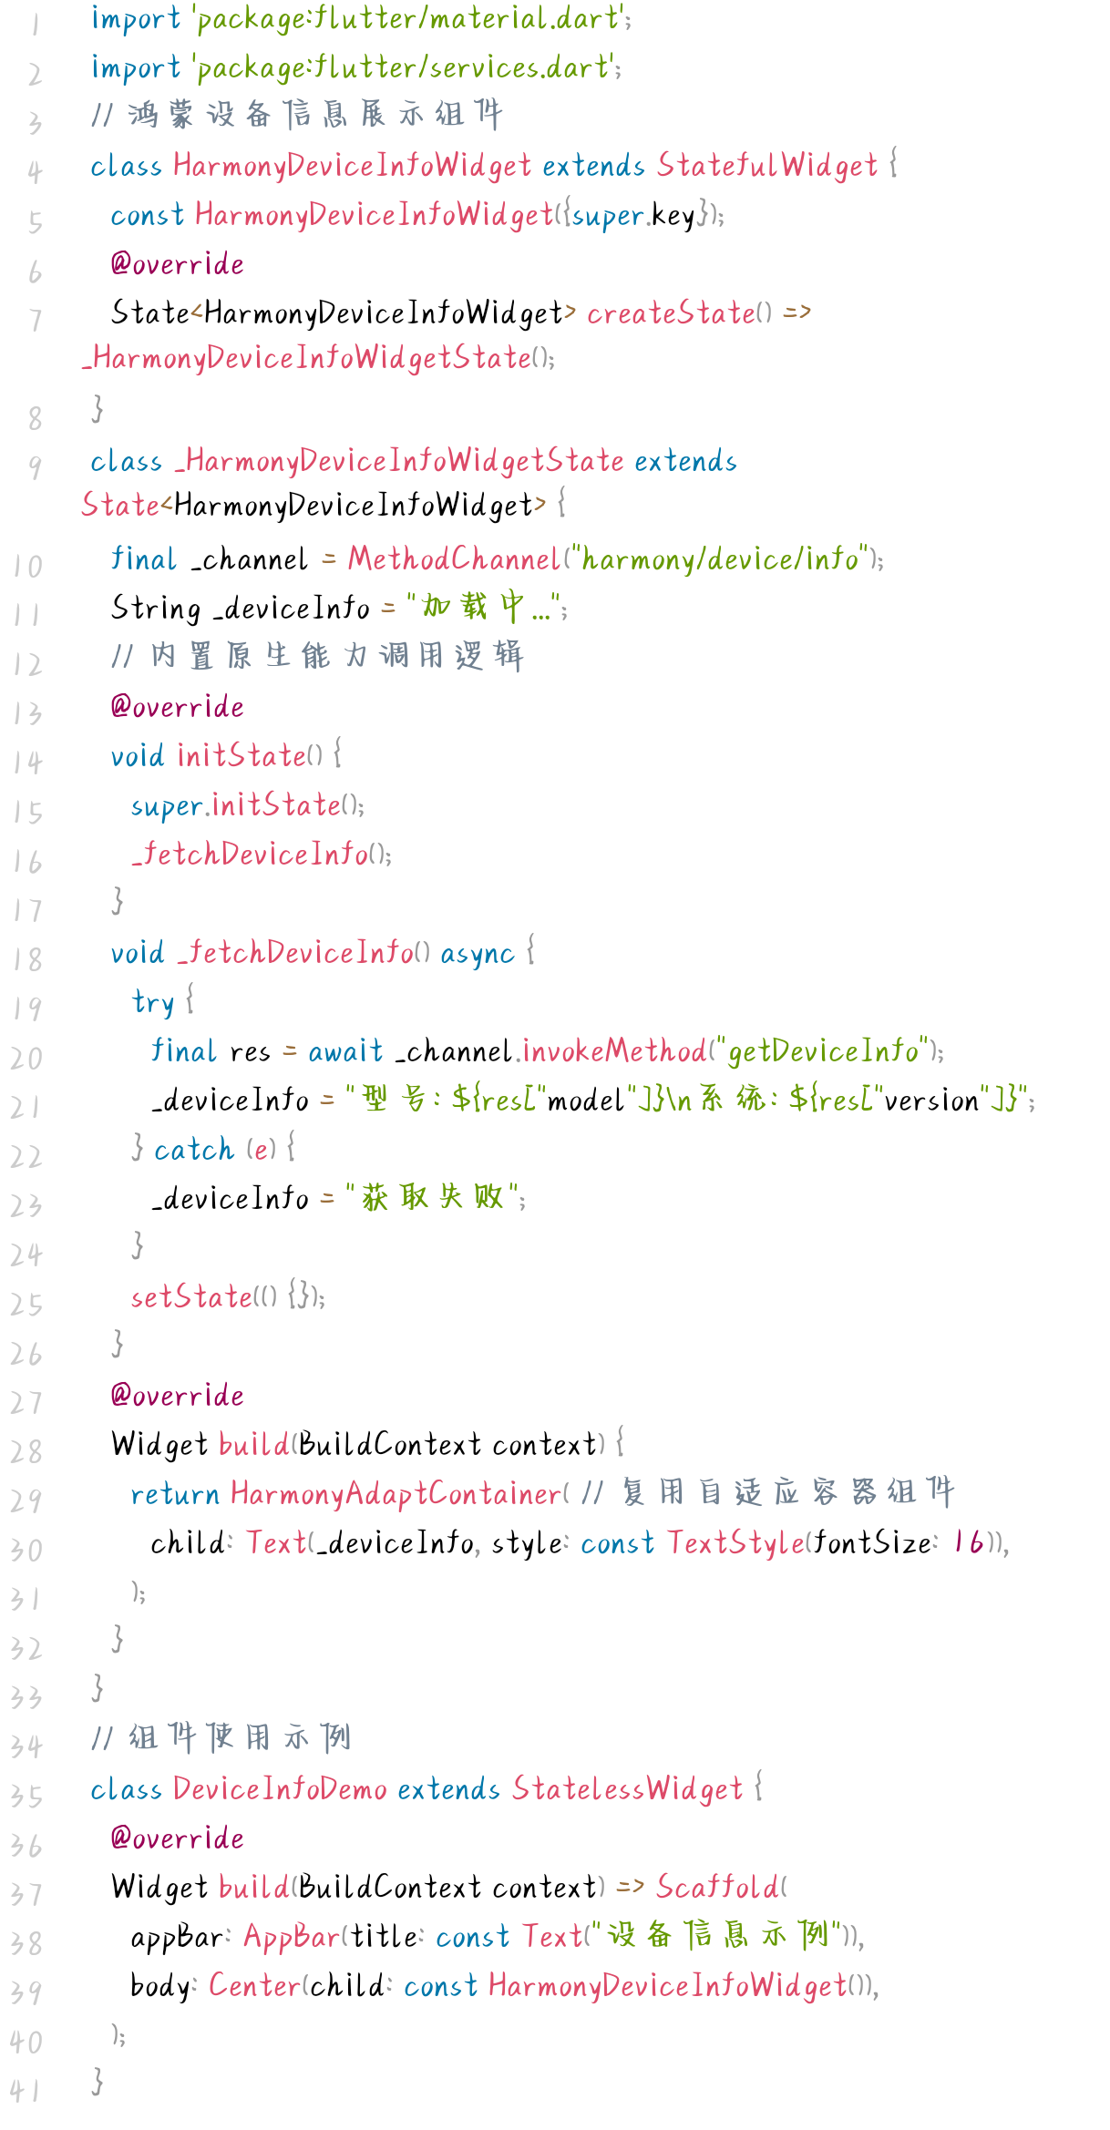Click the string "getDeviceInfo" on line 20

tap(823, 1052)
